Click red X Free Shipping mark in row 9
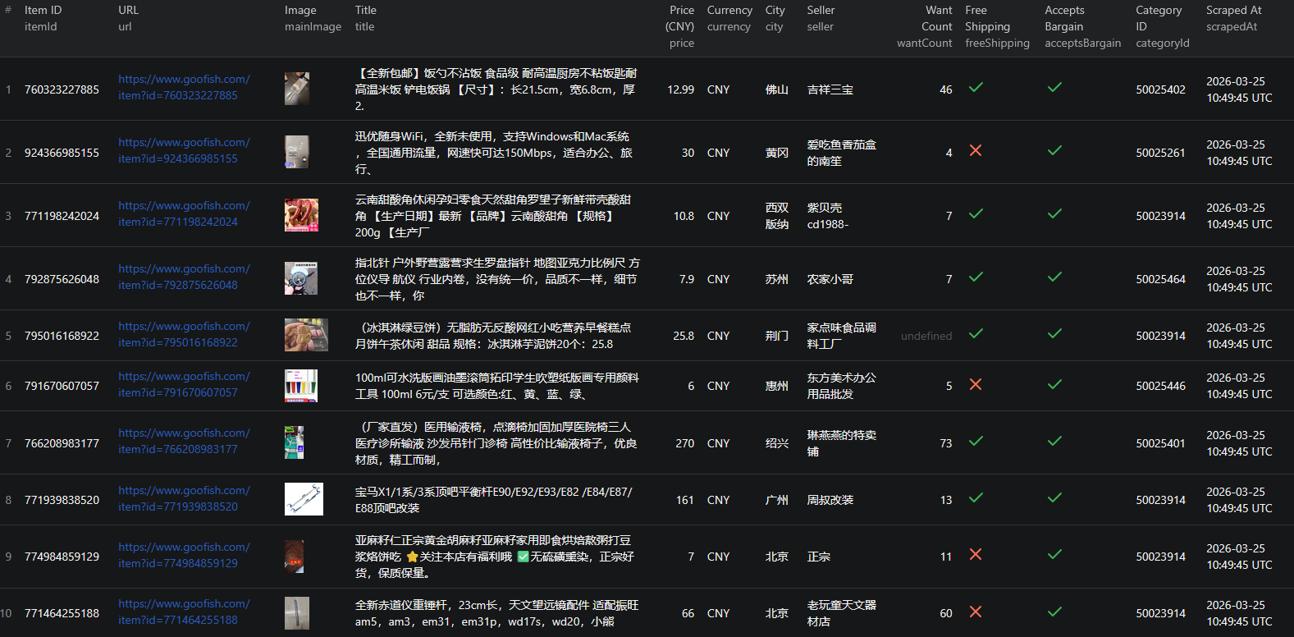 [x=976, y=554]
